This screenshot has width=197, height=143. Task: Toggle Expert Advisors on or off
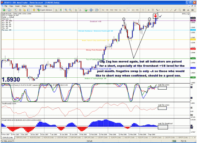pos(45,10)
